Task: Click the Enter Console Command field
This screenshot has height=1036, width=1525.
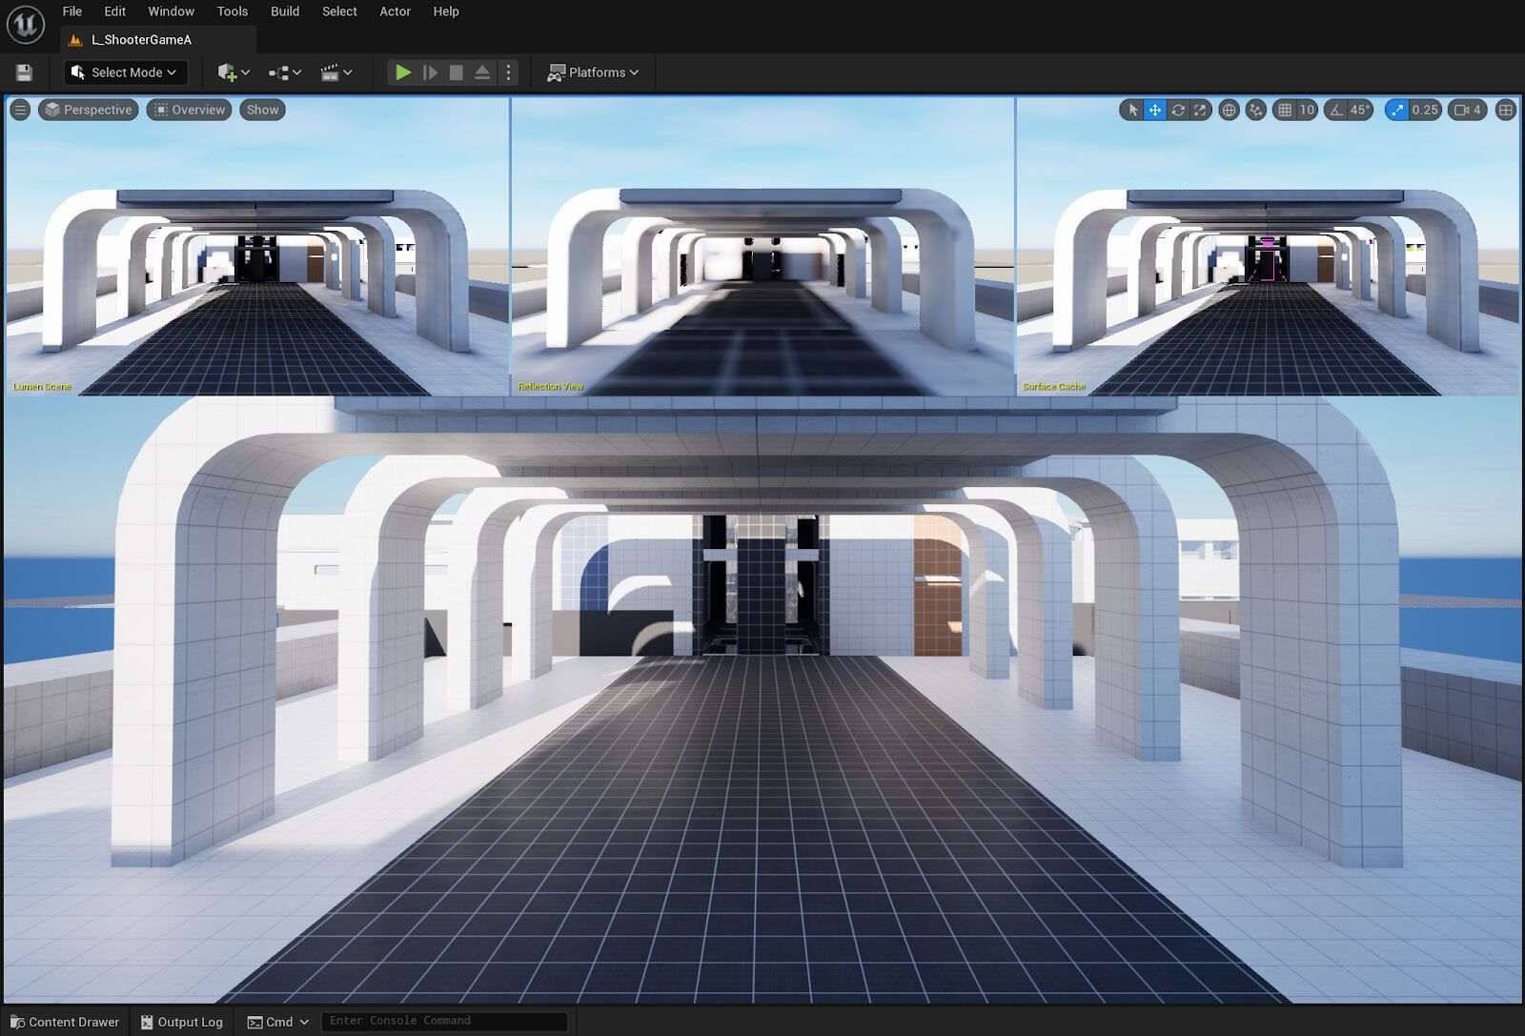Action: click(444, 1021)
